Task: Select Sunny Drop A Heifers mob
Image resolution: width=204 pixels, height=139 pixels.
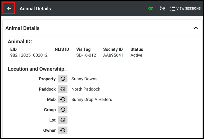Action: pyautogui.click(x=92, y=99)
